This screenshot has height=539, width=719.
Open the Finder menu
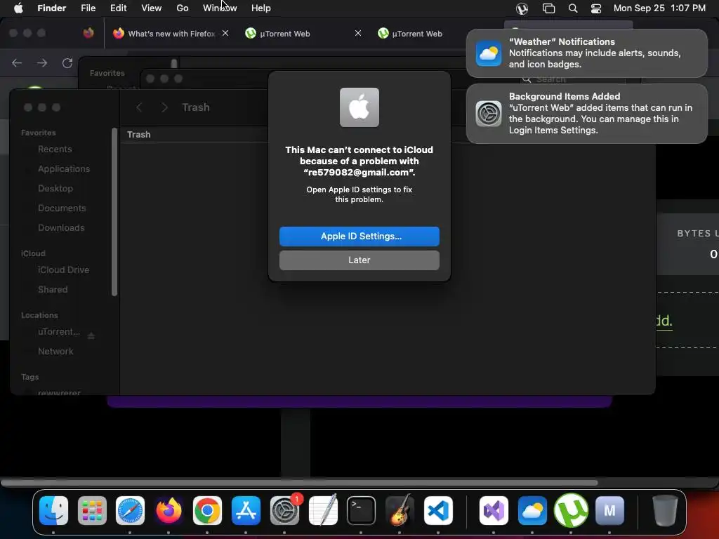(52, 8)
